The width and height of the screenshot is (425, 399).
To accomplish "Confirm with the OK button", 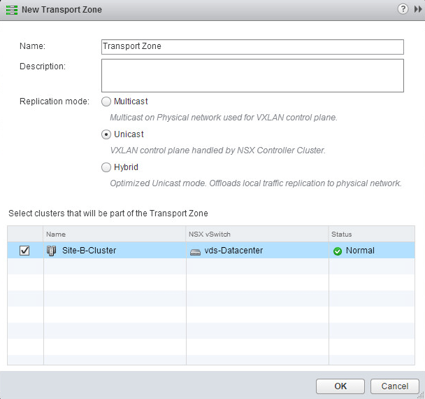I will (x=340, y=386).
